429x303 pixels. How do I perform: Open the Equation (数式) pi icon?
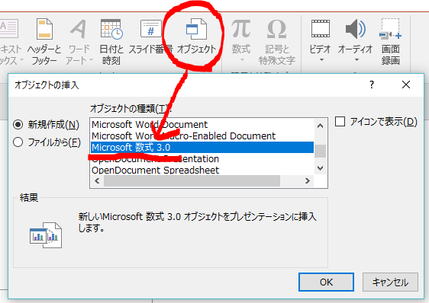click(240, 29)
